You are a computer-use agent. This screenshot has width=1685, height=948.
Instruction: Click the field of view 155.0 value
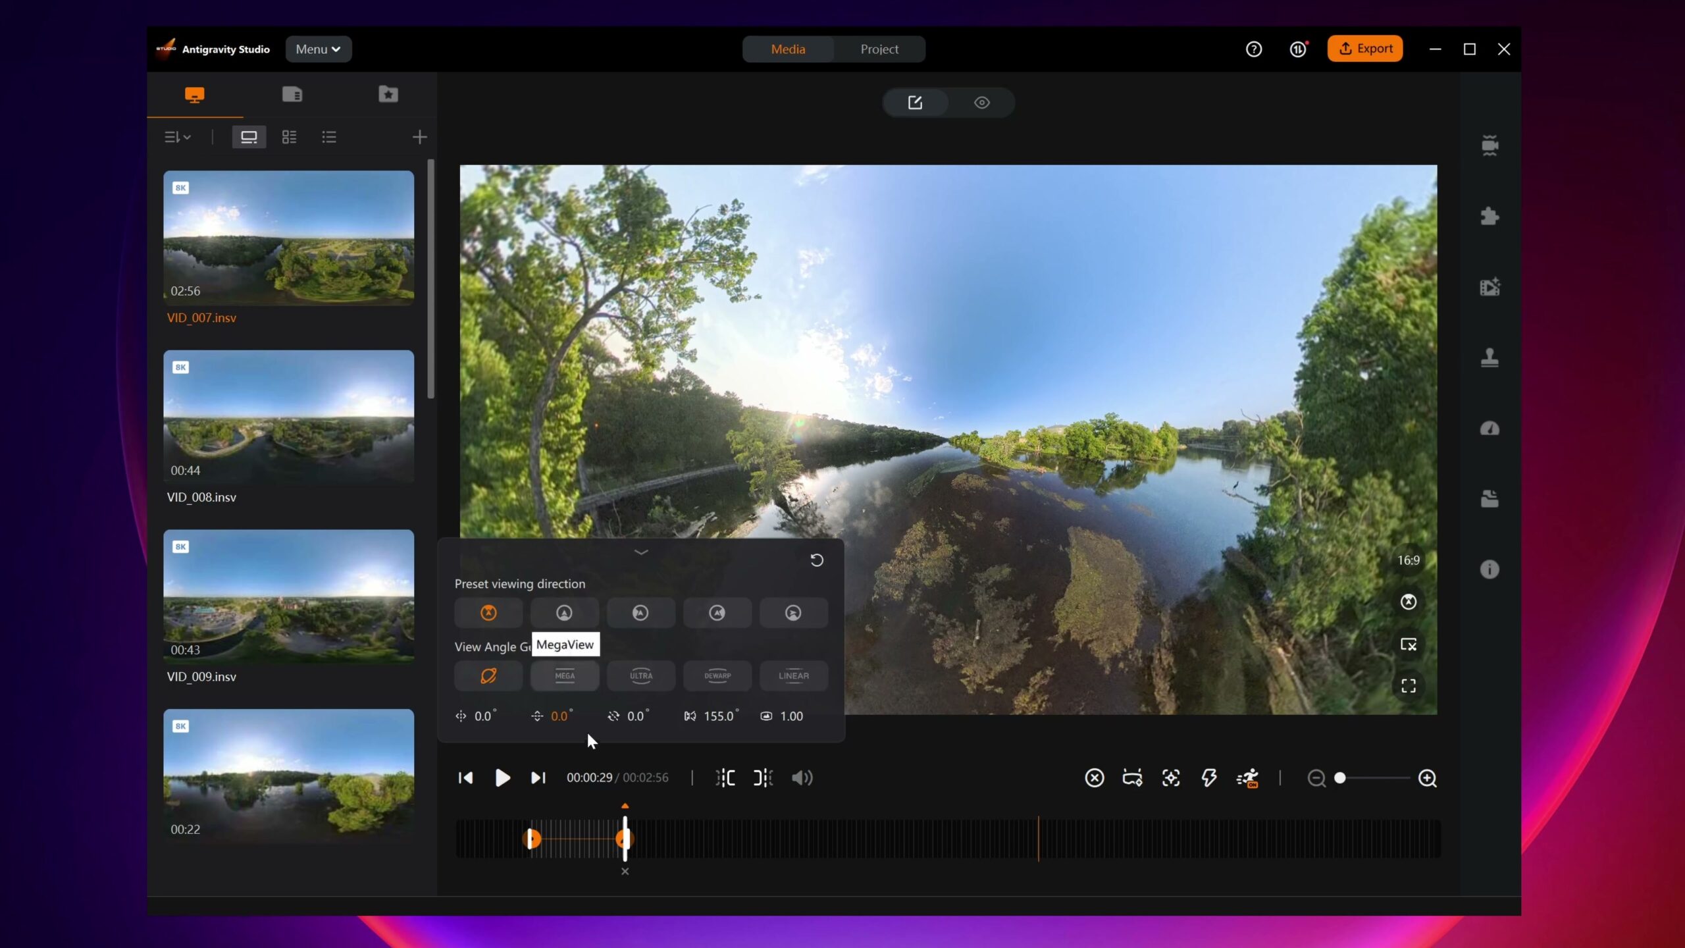point(721,716)
